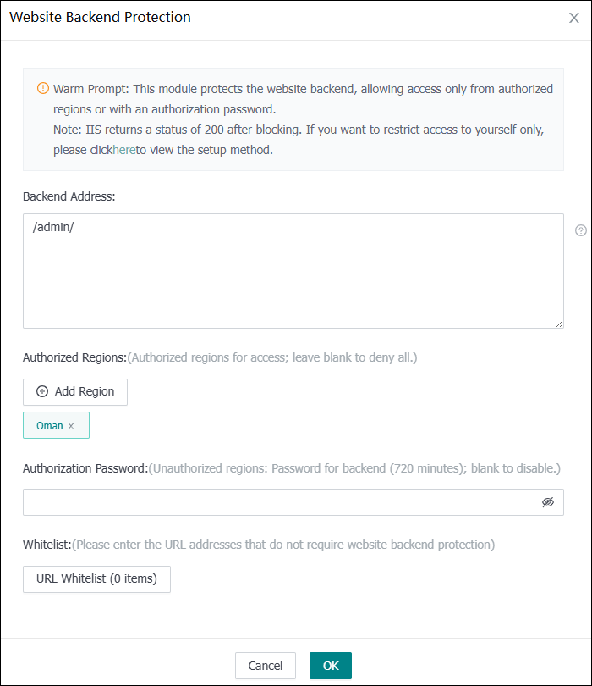Confirm settings with the OK button
This screenshot has width=592, height=686.
coord(331,666)
